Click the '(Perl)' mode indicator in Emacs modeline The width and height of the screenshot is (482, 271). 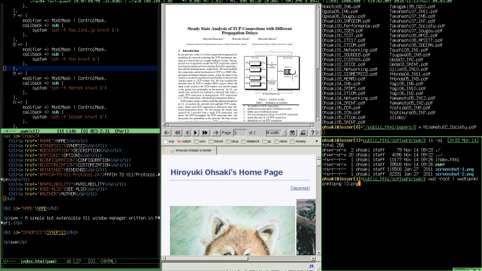[x=122, y=131]
